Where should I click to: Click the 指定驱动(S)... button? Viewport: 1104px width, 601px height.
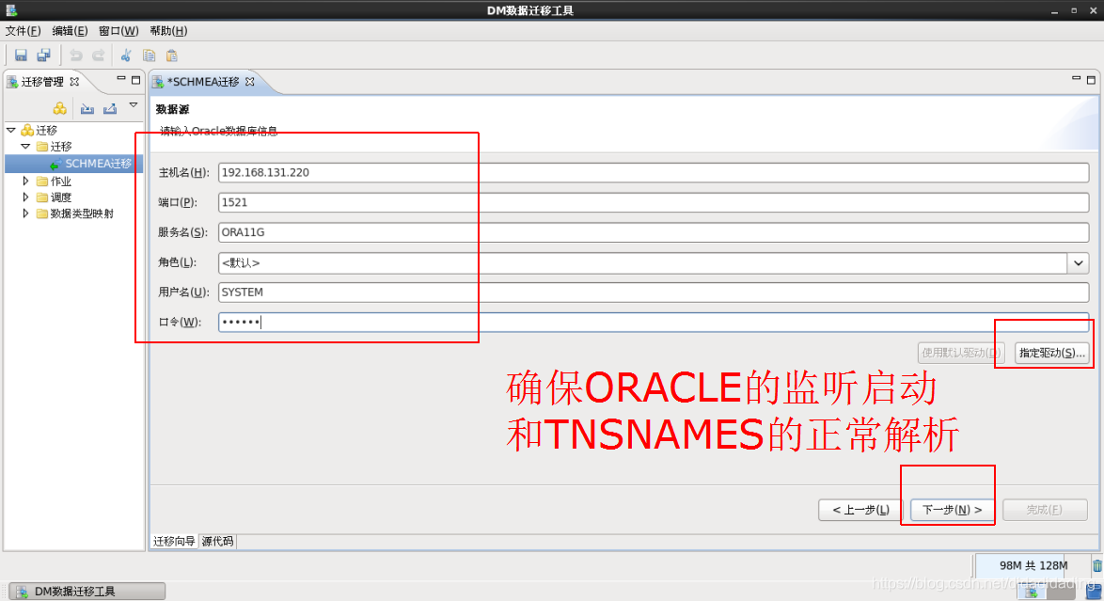click(1052, 353)
